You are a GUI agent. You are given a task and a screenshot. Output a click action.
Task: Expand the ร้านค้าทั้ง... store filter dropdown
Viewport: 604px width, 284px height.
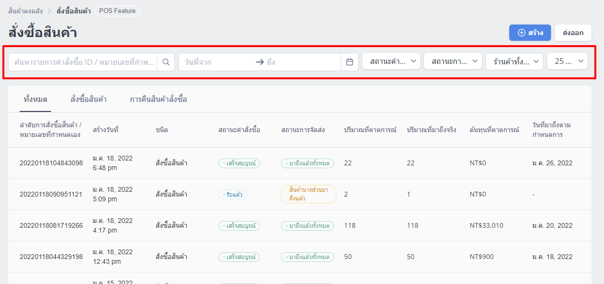click(x=514, y=61)
